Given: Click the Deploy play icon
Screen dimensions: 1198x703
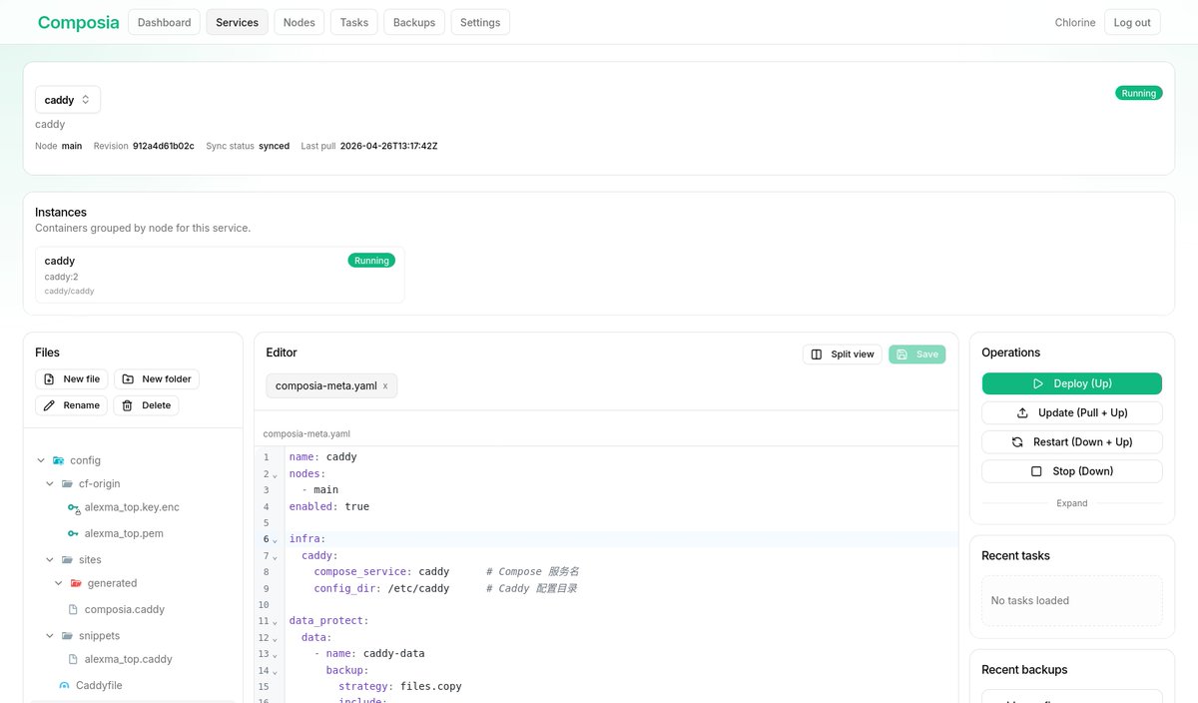Looking at the screenshot, I should [x=1038, y=383].
